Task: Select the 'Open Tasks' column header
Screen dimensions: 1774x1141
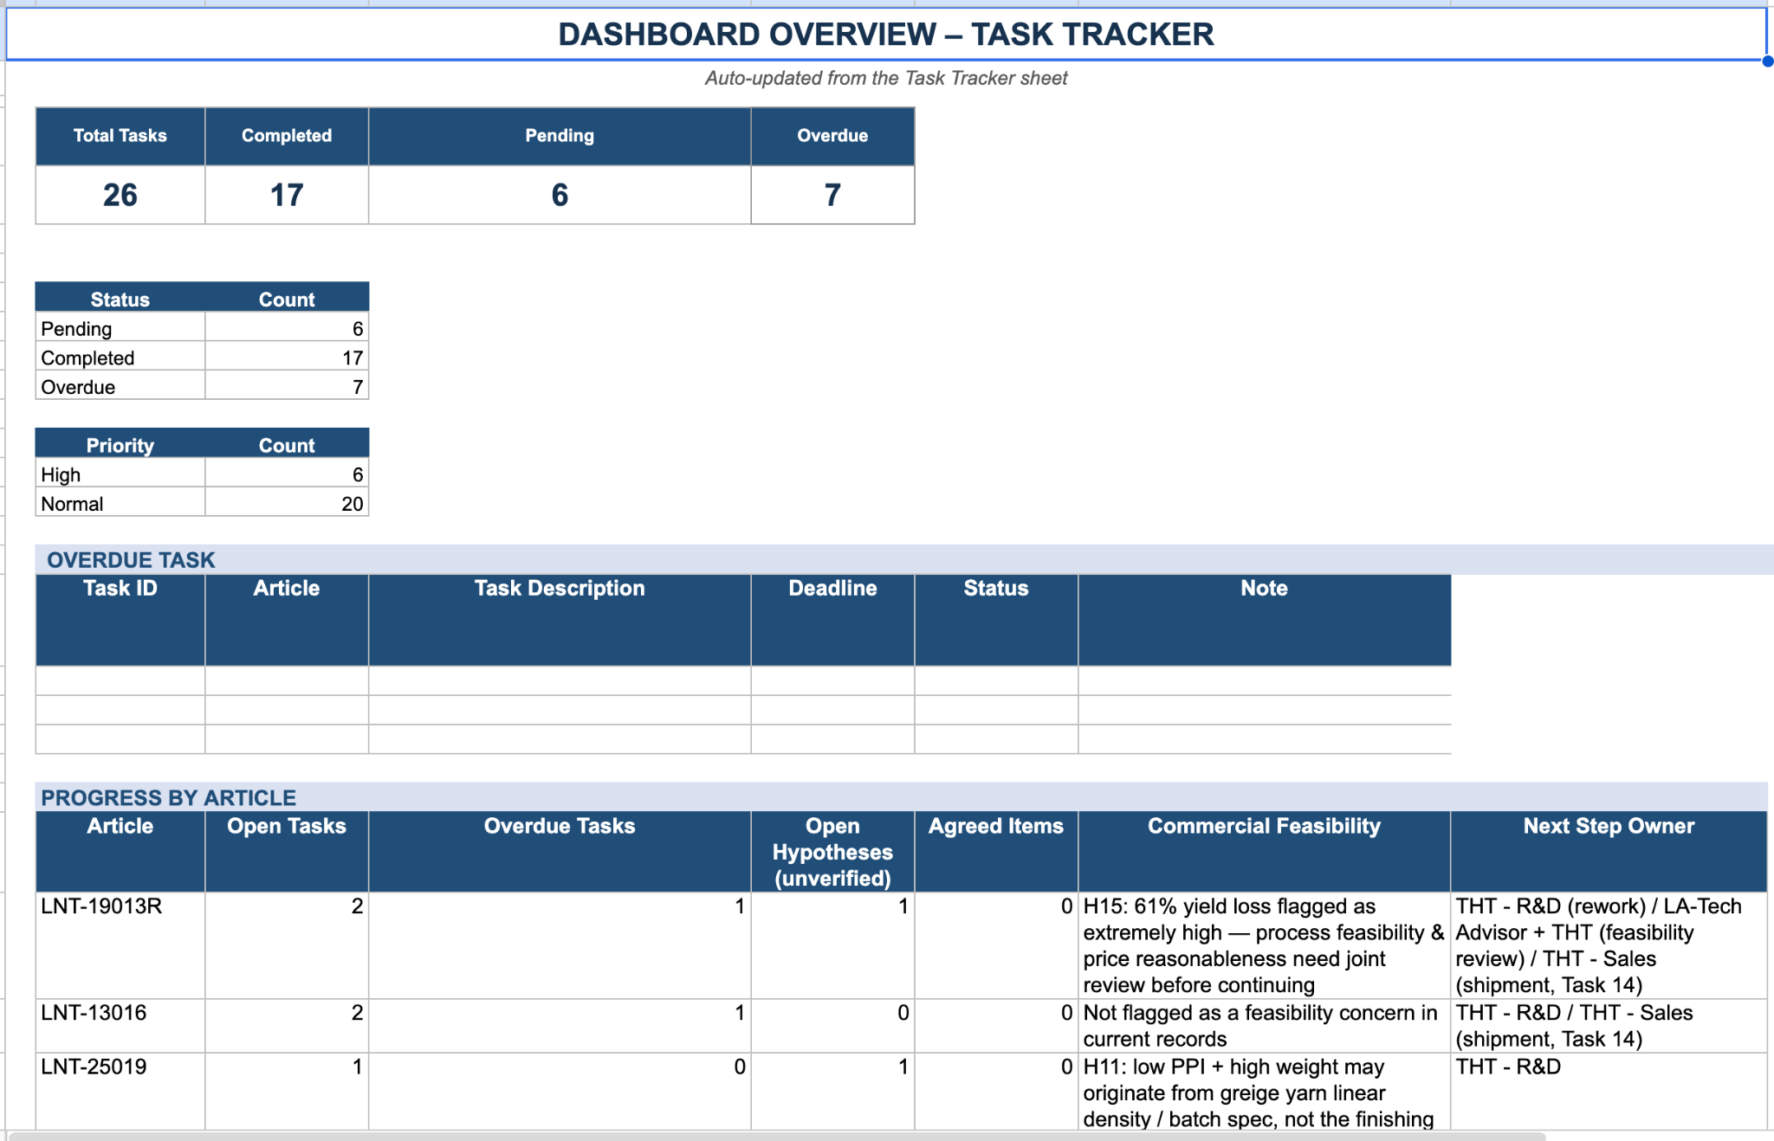Action: 287,852
